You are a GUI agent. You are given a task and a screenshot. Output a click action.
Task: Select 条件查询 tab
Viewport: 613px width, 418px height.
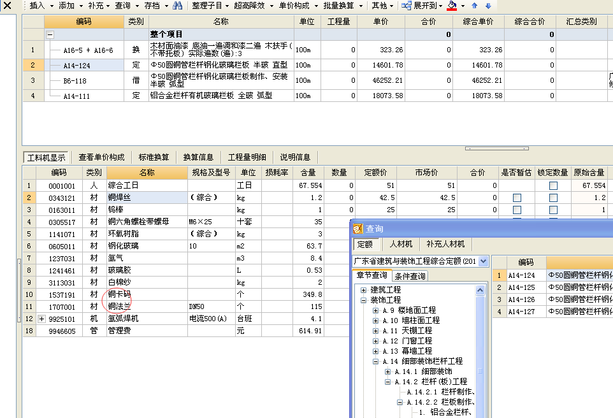pos(409,276)
